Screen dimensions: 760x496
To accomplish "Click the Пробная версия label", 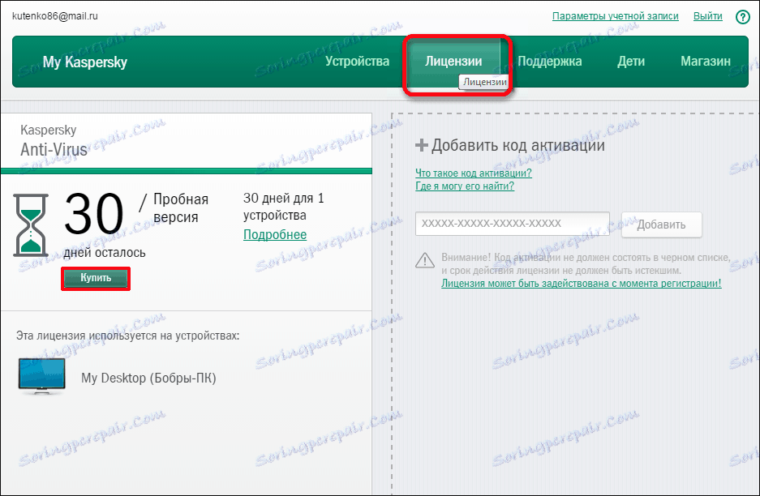I will [181, 207].
